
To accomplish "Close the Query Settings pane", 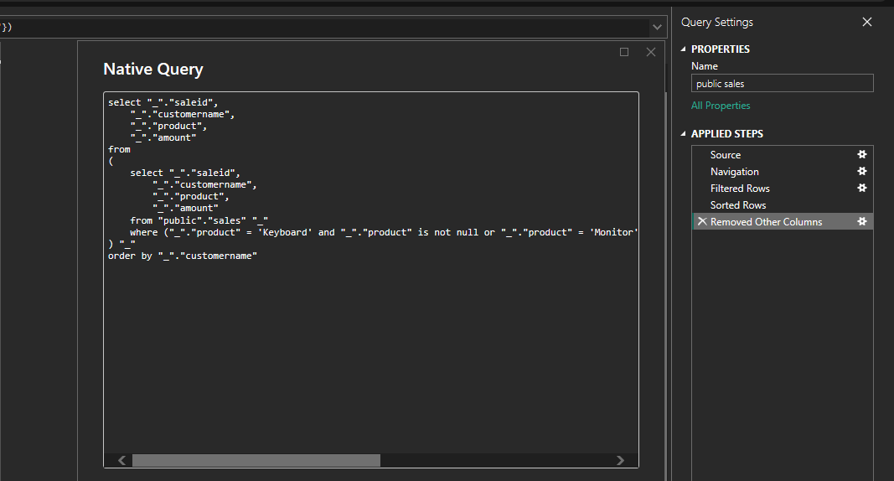I will 867,23.
